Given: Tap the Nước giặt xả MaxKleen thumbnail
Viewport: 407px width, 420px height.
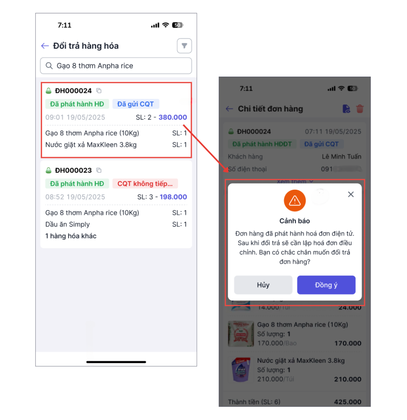Looking at the screenshot, I should [x=240, y=370].
